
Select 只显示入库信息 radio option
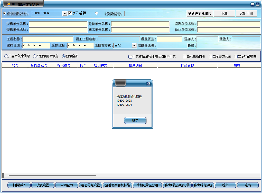(6, 56)
